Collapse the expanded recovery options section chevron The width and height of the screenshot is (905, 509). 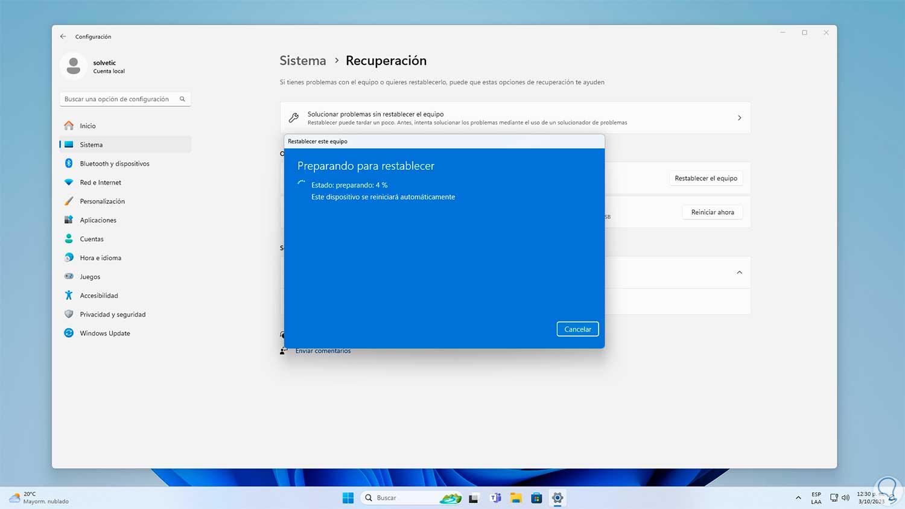[x=739, y=272]
